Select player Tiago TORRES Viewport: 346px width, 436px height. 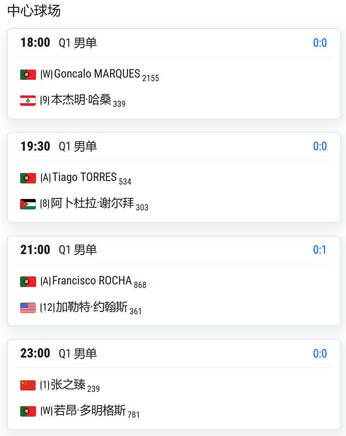coord(85,177)
